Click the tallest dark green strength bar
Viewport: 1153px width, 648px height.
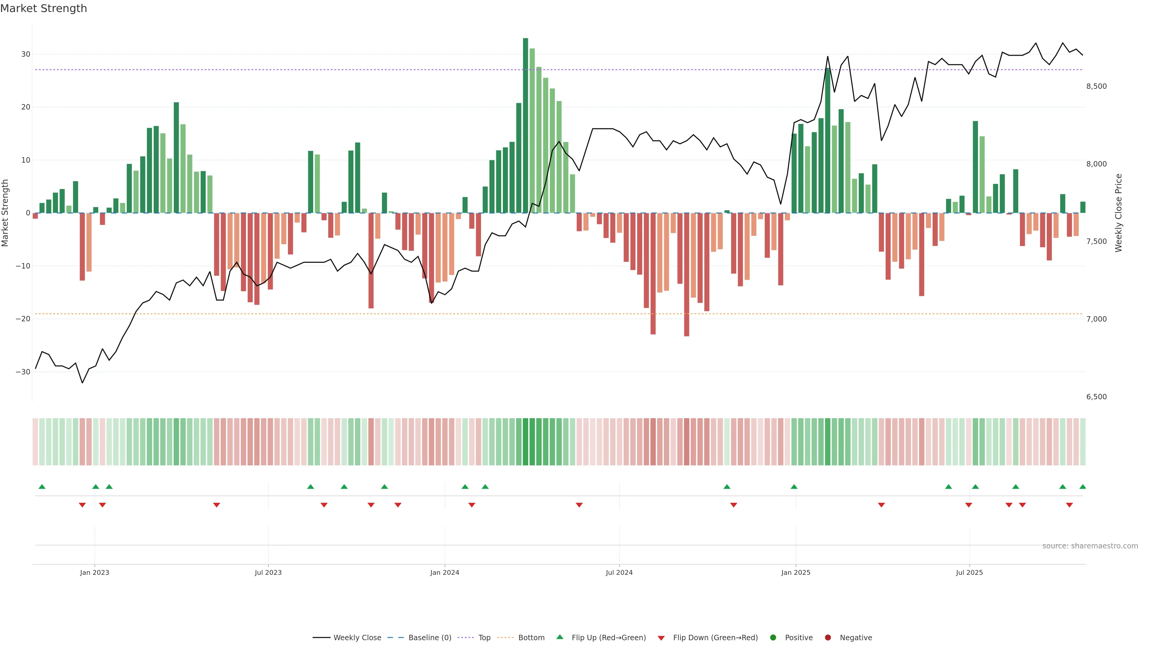525,125
